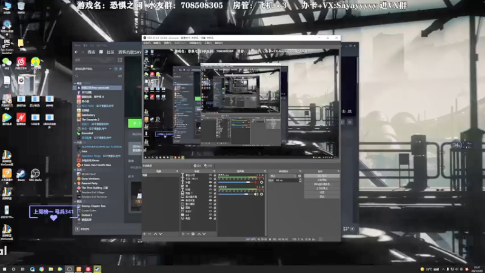Go back in Steam window
The image size is (485, 273).
(x=76, y=52)
